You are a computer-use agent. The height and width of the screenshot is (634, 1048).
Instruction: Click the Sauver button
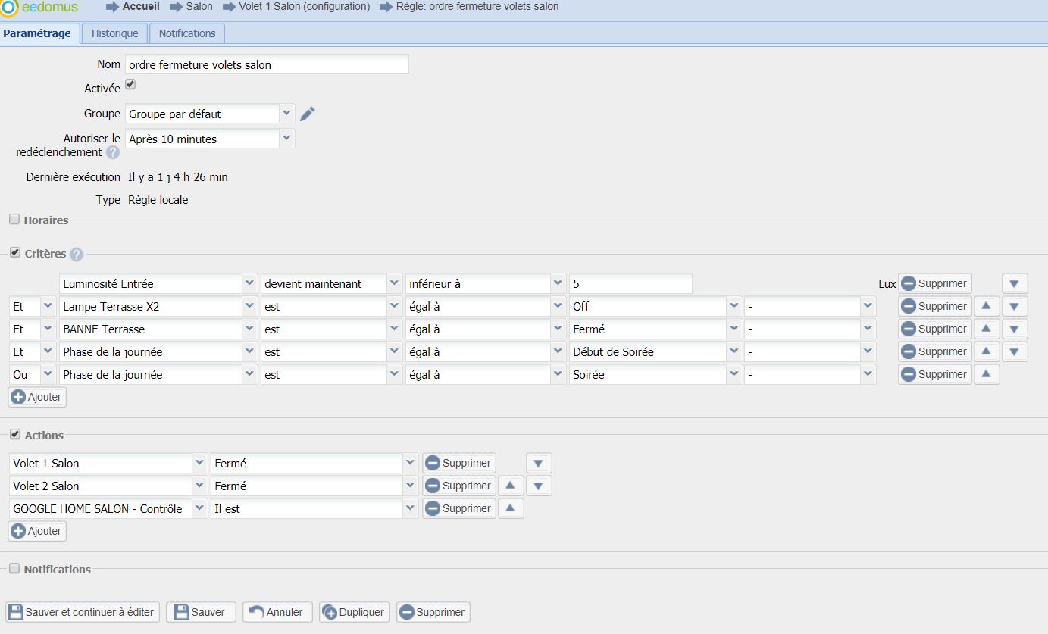tap(201, 612)
